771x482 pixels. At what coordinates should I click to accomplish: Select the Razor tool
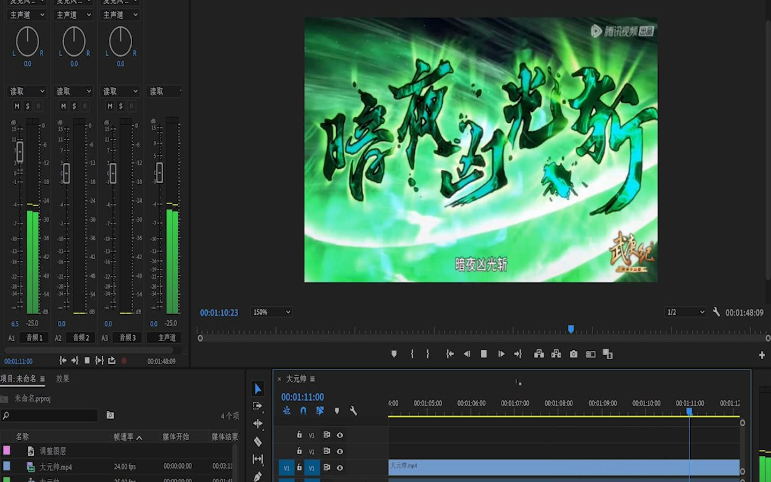pos(258,441)
